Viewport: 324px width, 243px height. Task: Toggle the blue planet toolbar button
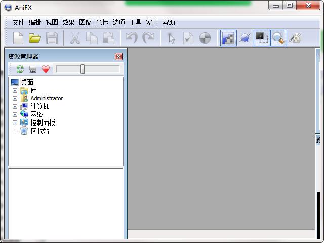246,38
